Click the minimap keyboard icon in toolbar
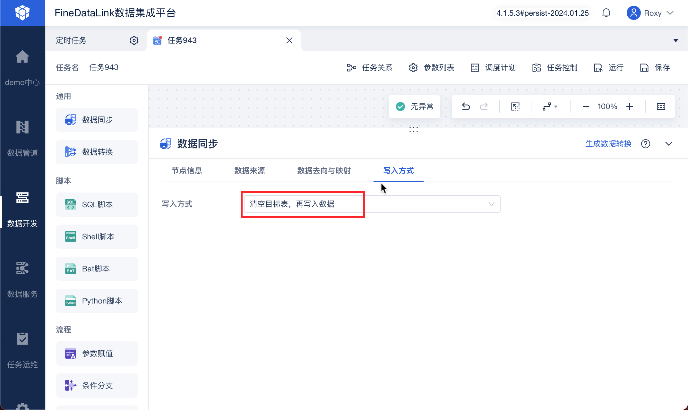This screenshot has height=410, width=688. [661, 107]
